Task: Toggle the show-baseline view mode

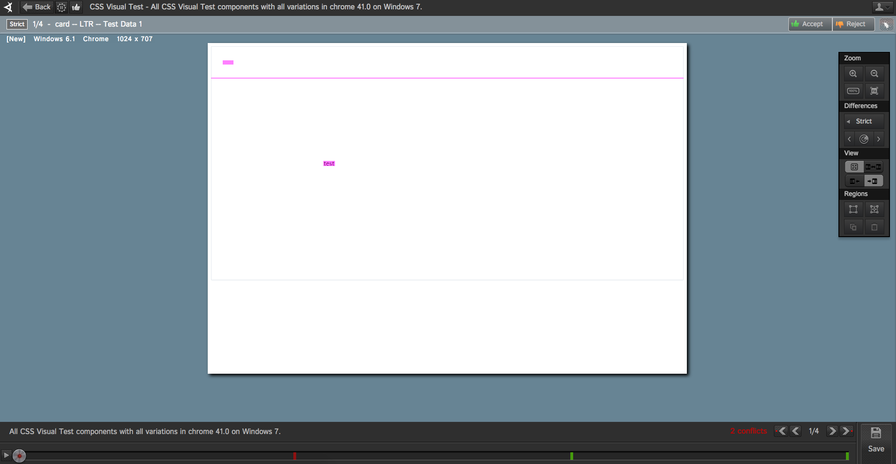Action: click(x=855, y=181)
